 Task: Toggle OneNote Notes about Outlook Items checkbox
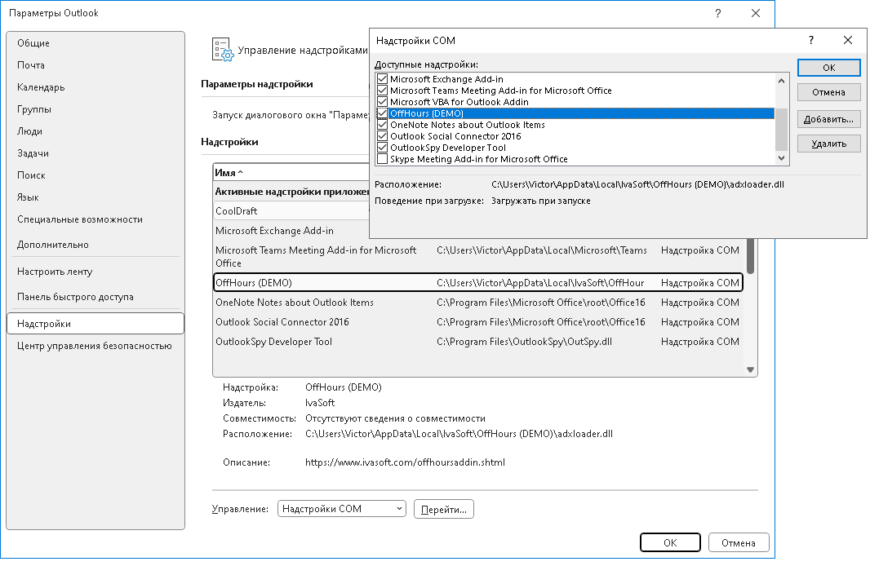pos(382,125)
